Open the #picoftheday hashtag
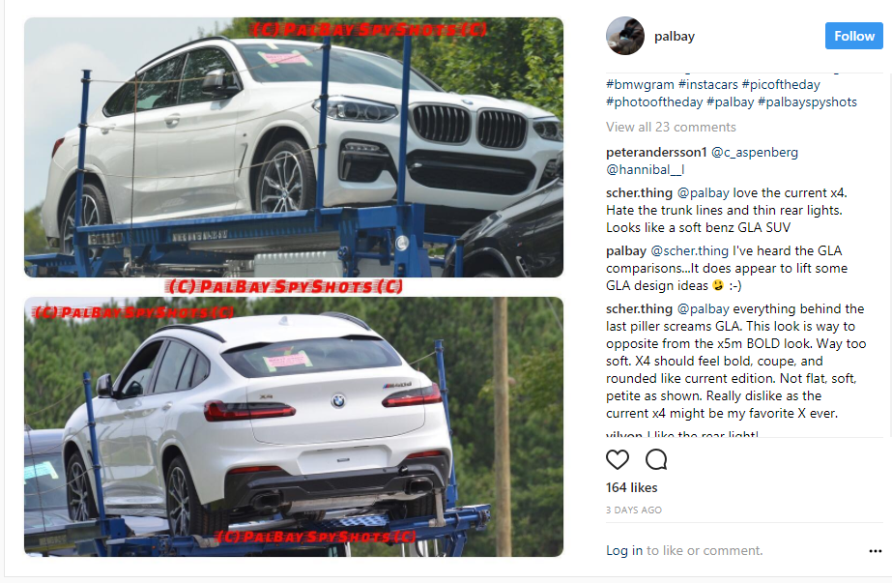Viewport: 892px width, 583px height. coord(781,85)
